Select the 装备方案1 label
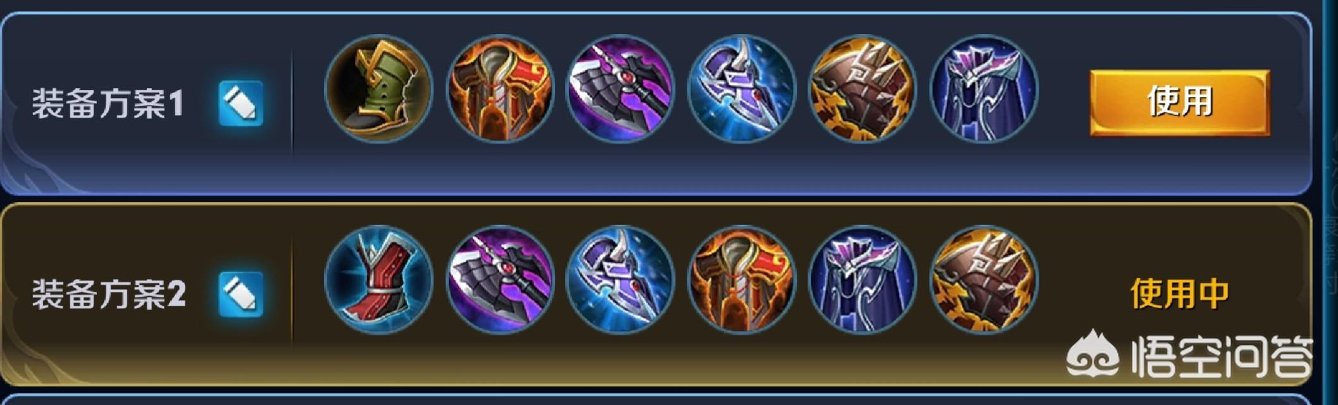The image size is (1338, 405). [x=108, y=104]
